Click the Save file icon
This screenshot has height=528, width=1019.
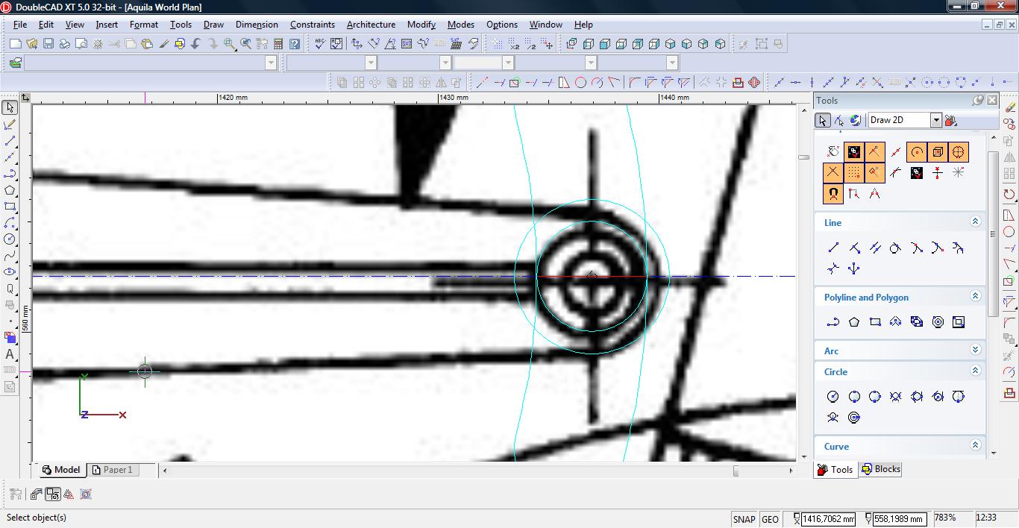pyautogui.click(x=48, y=44)
